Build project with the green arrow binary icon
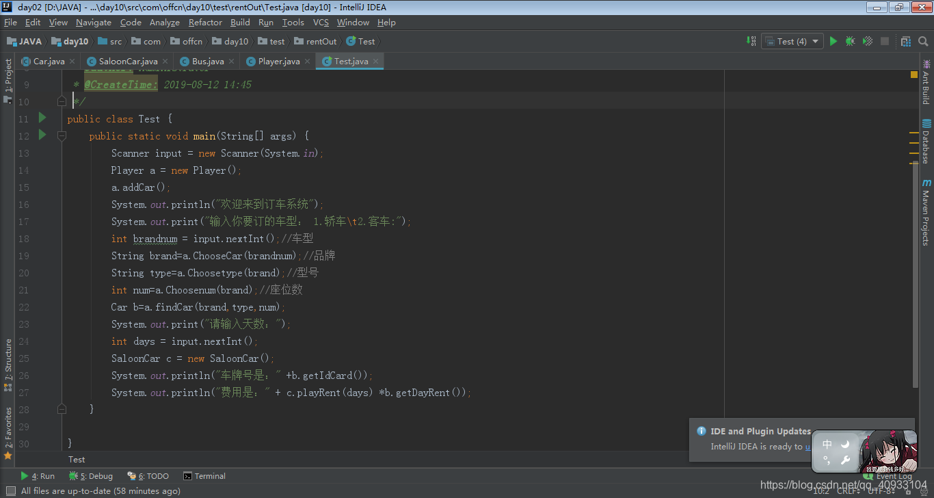 (751, 41)
